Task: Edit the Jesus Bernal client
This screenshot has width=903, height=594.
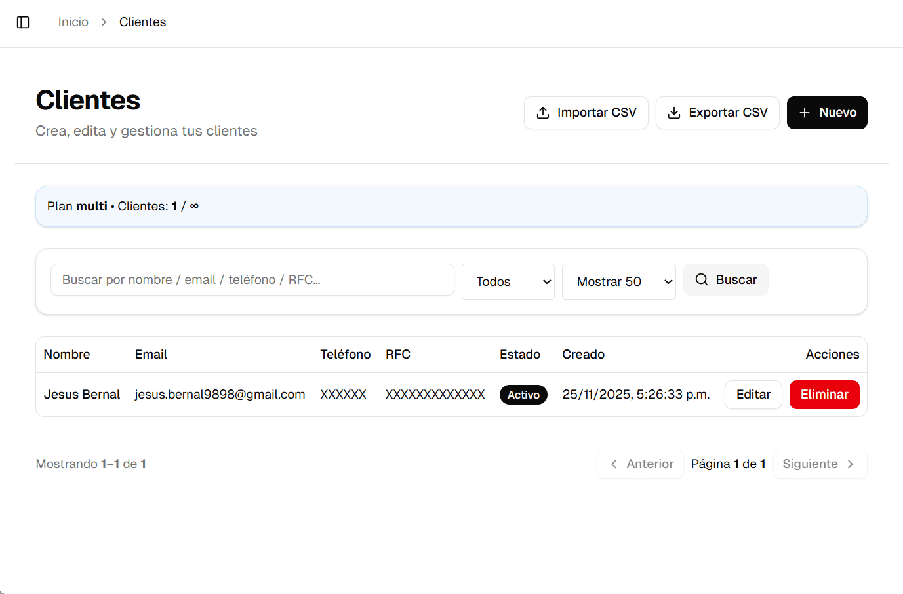Action: (x=753, y=395)
